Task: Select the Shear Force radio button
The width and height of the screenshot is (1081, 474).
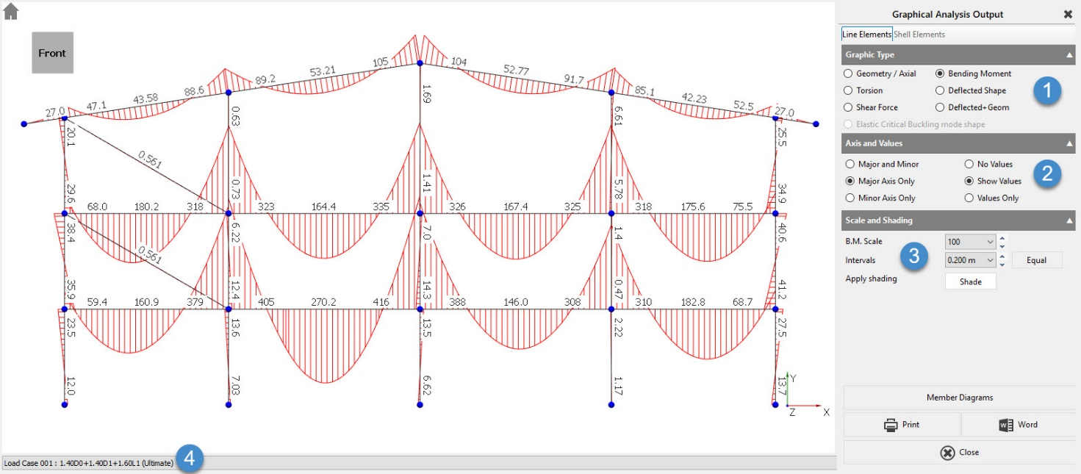Action: (x=849, y=107)
